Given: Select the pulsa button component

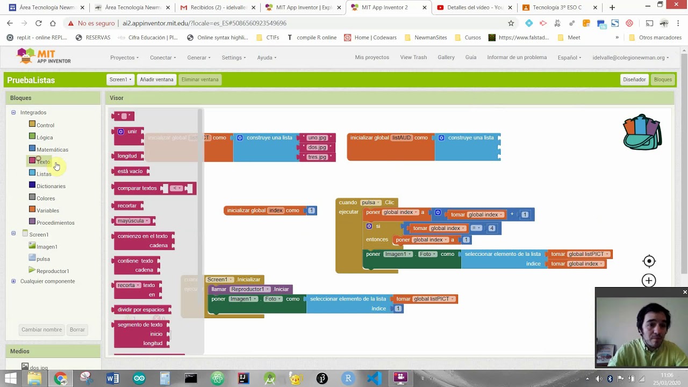Looking at the screenshot, I should pos(43,259).
